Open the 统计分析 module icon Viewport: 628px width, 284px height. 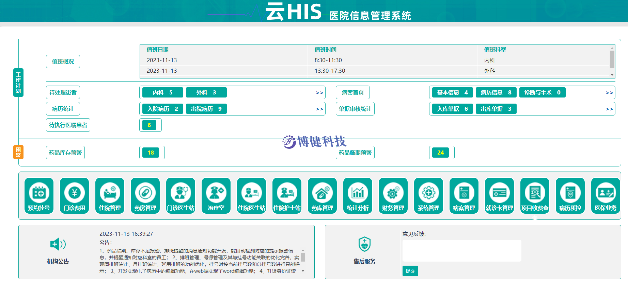358,196
